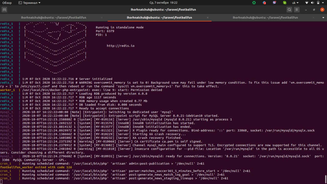Click the 'PID: 1' text

coord(101,35)
